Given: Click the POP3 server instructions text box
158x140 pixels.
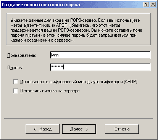Looking at the screenshot, I should [x=79, y=29].
